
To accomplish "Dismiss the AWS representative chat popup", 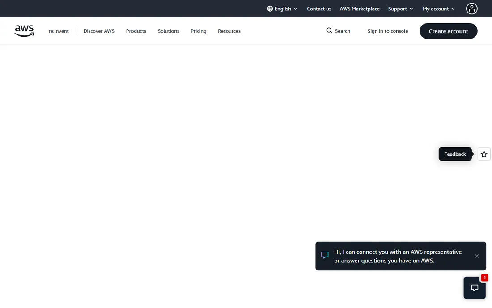I will point(477,256).
